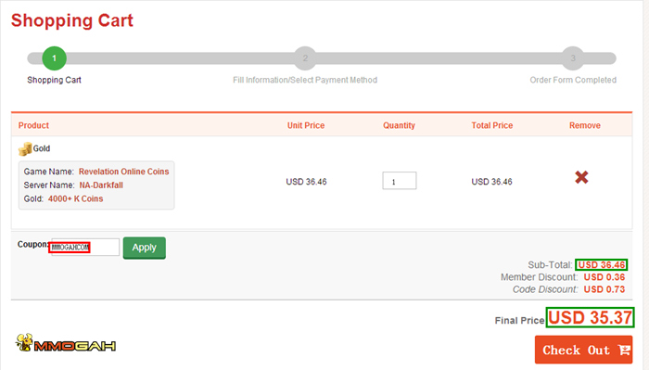This screenshot has height=370, width=649.
Task: Select step 1 Shopping Cart circle
Action: [54, 58]
